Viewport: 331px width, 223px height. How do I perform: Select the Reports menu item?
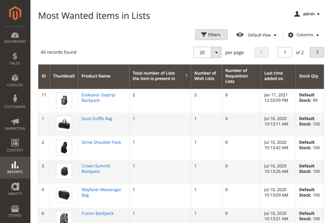pos(15,167)
